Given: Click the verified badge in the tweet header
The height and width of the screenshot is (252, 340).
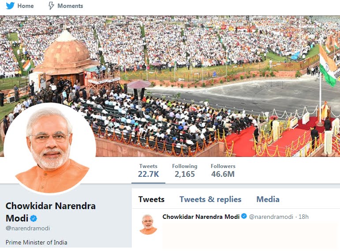Looking at the screenshot, I should click(x=244, y=216).
